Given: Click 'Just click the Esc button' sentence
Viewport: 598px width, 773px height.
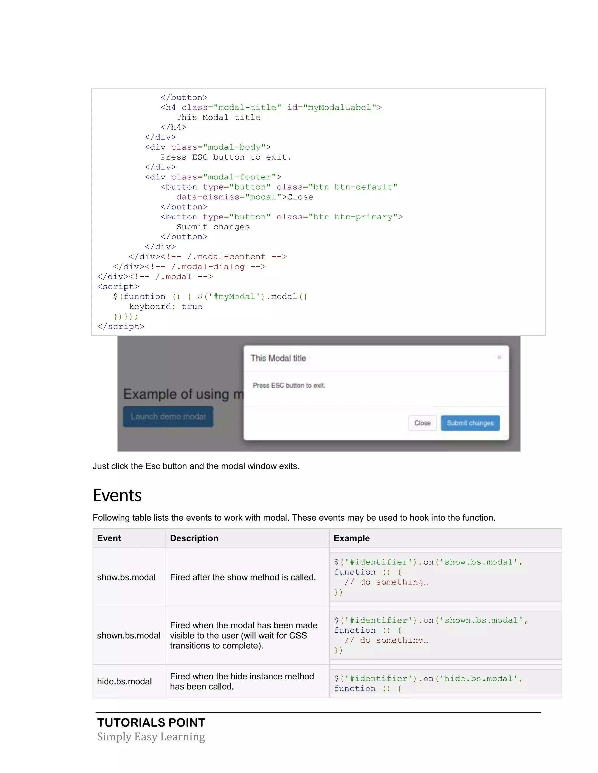Looking at the screenshot, I should point(196,466).
